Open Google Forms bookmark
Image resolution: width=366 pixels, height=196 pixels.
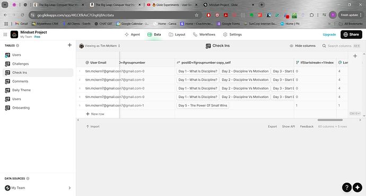228,24
